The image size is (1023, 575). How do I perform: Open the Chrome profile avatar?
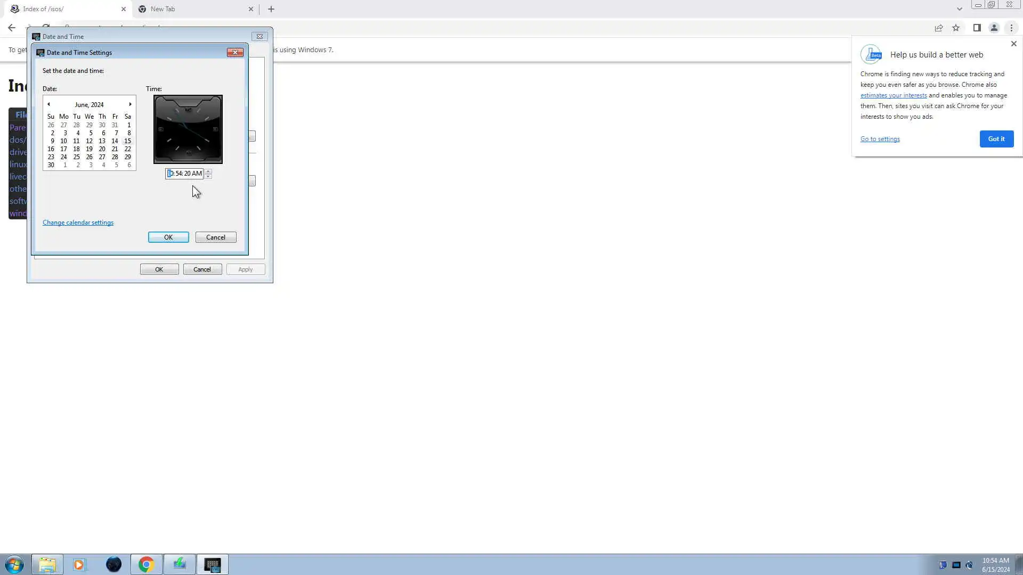994,28
